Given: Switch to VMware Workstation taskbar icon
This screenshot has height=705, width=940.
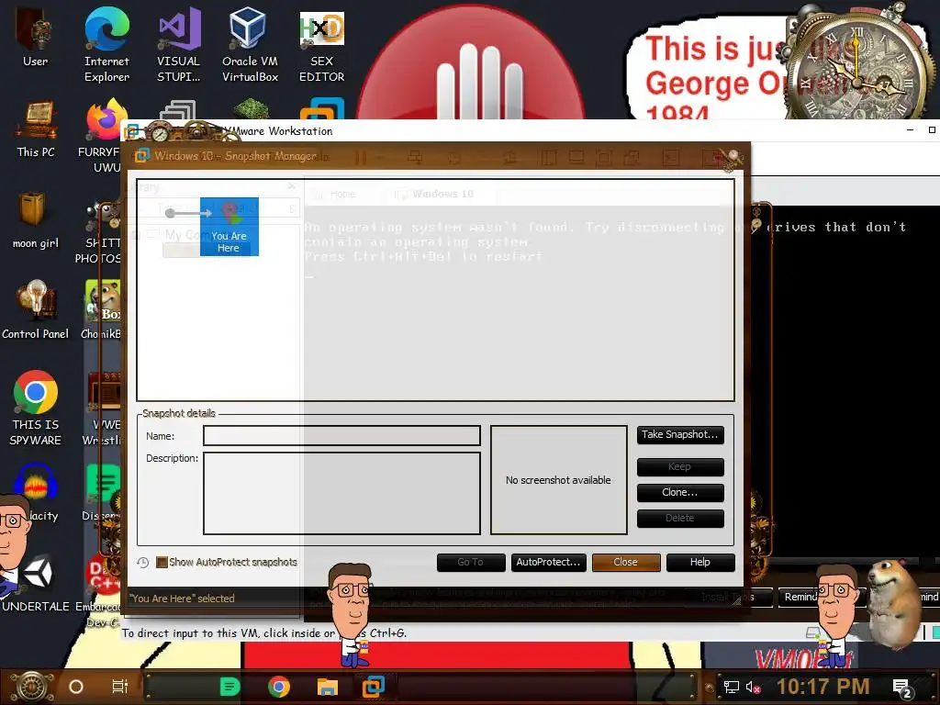Looking at the screenshot, I should (374, 687).
